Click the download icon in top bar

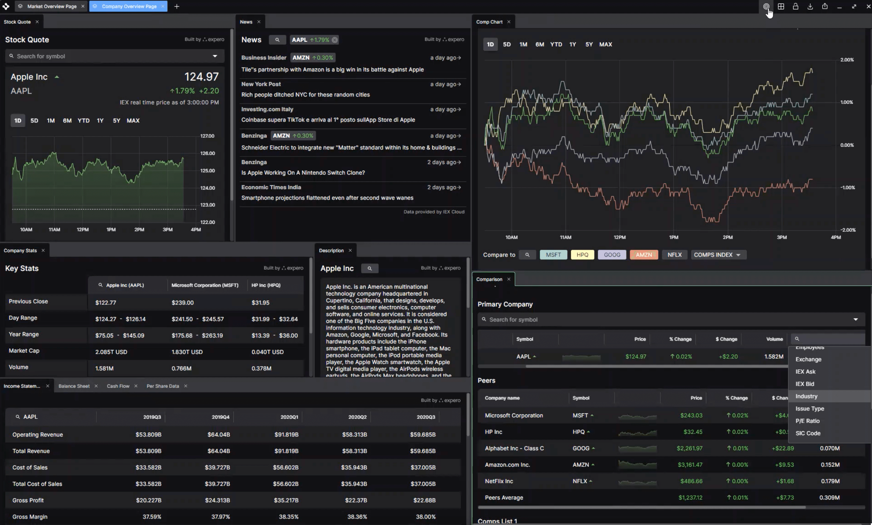[x=810, y=6]
